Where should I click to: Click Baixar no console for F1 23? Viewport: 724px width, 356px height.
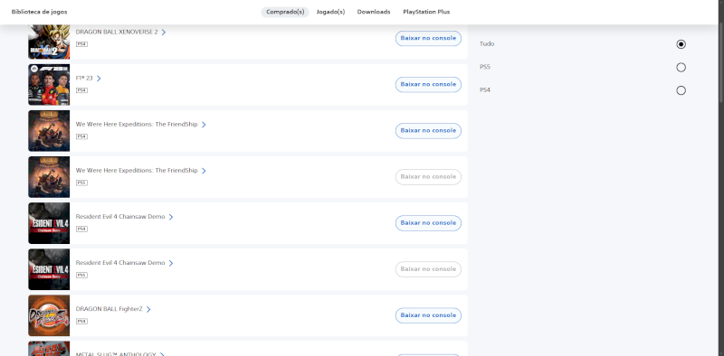428,84
